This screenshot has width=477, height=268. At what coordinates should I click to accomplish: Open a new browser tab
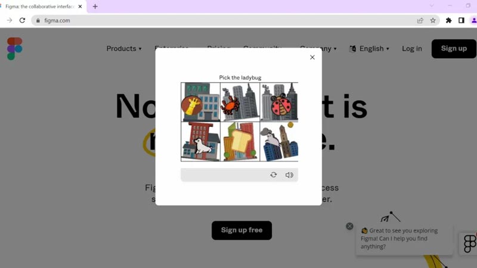[x=95, y=7]
